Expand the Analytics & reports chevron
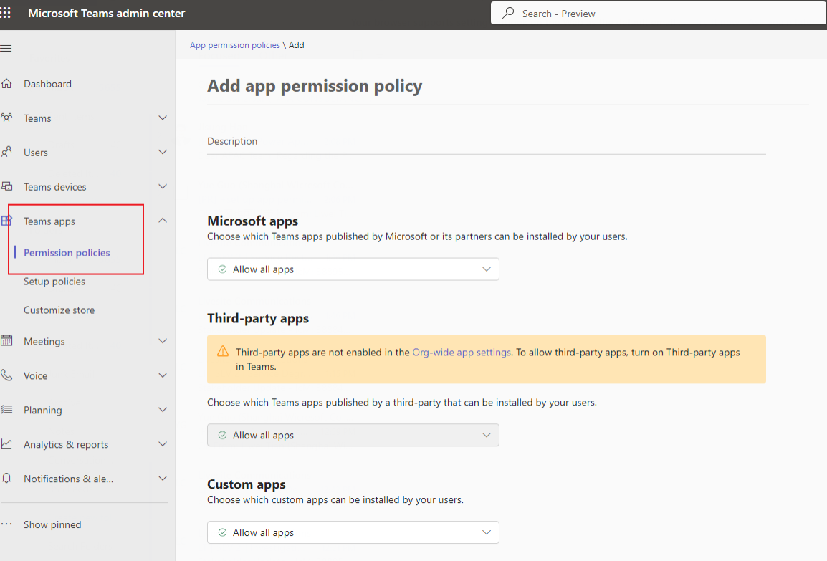Image resolution: width=827 pixels, height=561 pixels. pyautogui.click(x=163, y=444)
